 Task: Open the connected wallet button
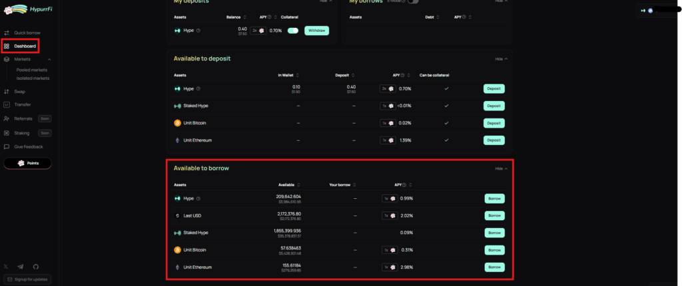(658, 11)
